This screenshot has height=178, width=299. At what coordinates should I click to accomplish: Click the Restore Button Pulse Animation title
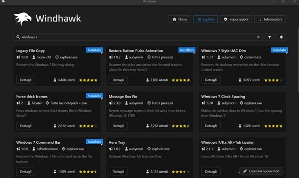pyautogui.click(x=136, y=51)
